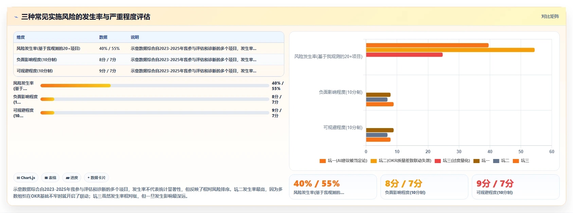Click the 维度 column header
Image resolution: width=573 pixels, height=213 pixels.
(x=21, y=37)
